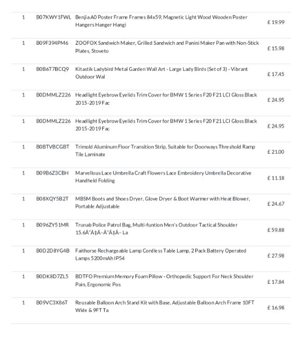Click the ASIN code B0D2D8YG4B
Image resolution: width=298 pixels, height=339 pixels.
point(53,250)
